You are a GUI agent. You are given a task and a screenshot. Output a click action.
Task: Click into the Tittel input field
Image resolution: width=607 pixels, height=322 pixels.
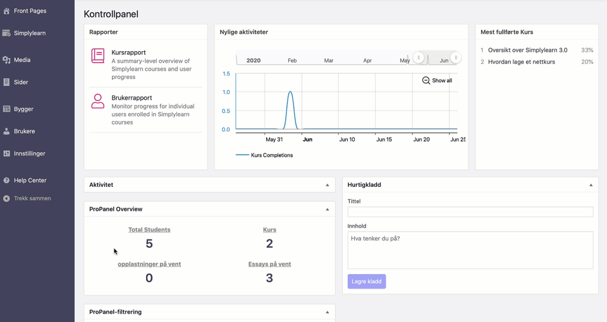(x=470, y=212)
